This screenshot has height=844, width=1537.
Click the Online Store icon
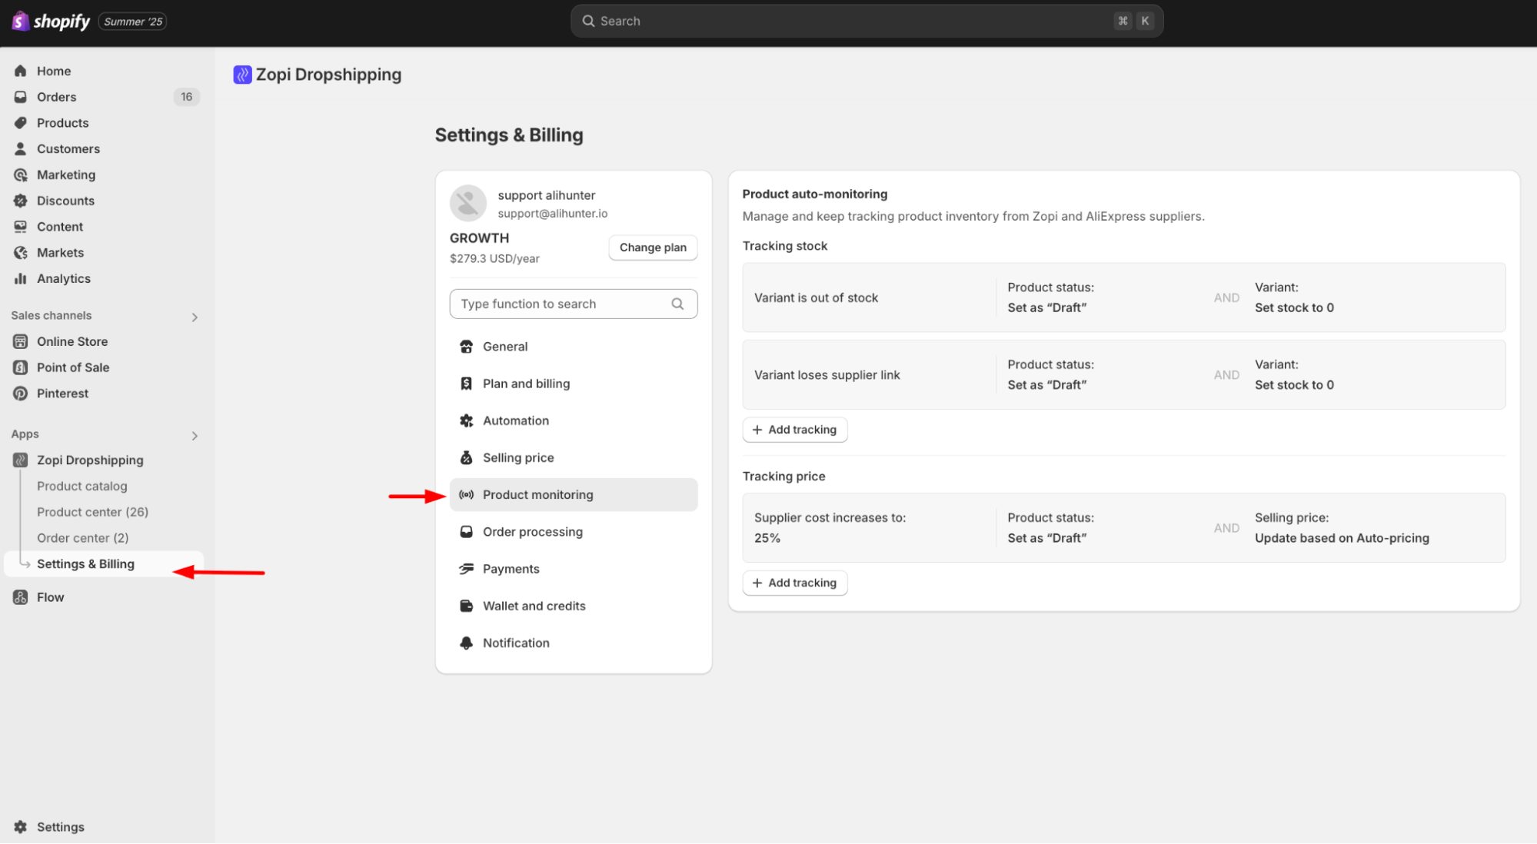click(21, 341)
